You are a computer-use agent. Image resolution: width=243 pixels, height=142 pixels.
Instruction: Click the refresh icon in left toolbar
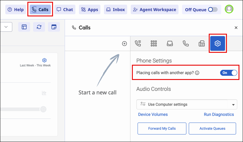[39, 27]
